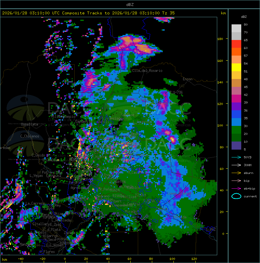Click the '60' tick on the horizontal axis

(x=129, y=259)
